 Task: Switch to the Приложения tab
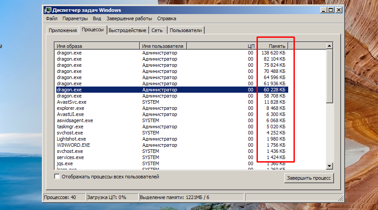click(62, 30)
